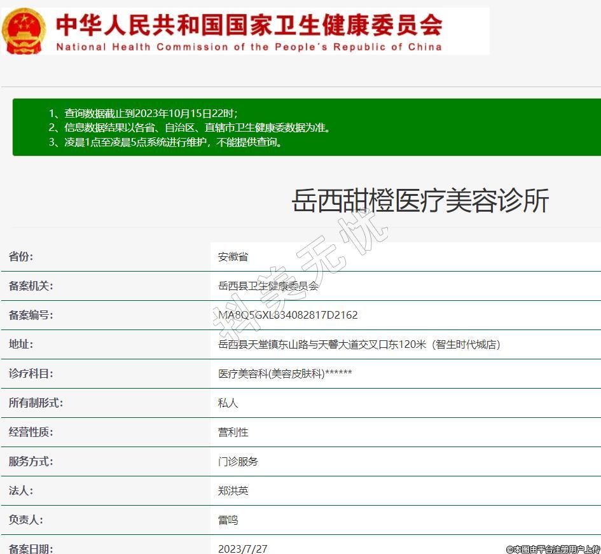The image size is (601, 554).
Task: Select the province value 安徽省
Action: pos(233,257)
